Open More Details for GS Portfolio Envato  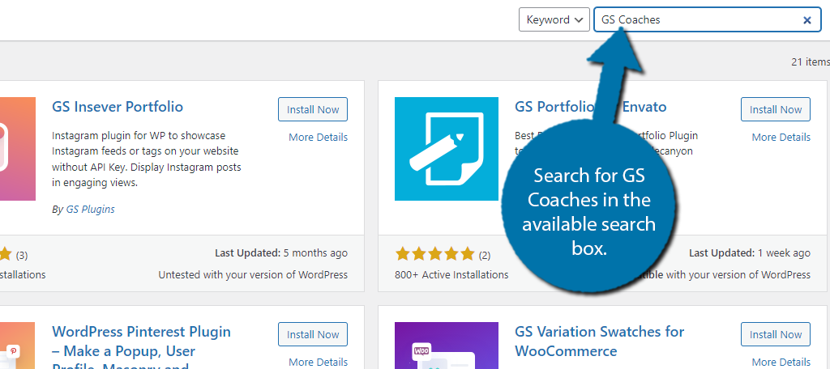(x=781, y=137)
